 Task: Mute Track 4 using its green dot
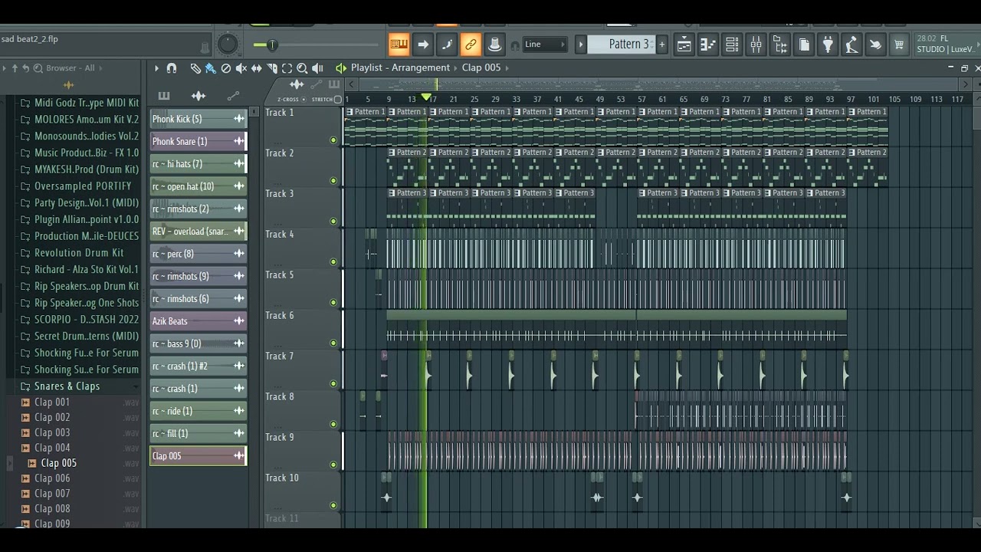coord(333,262)
